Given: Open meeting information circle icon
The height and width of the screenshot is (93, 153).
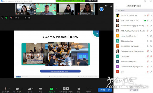Looking at the screenshot, I should click(x=2, y=18).
